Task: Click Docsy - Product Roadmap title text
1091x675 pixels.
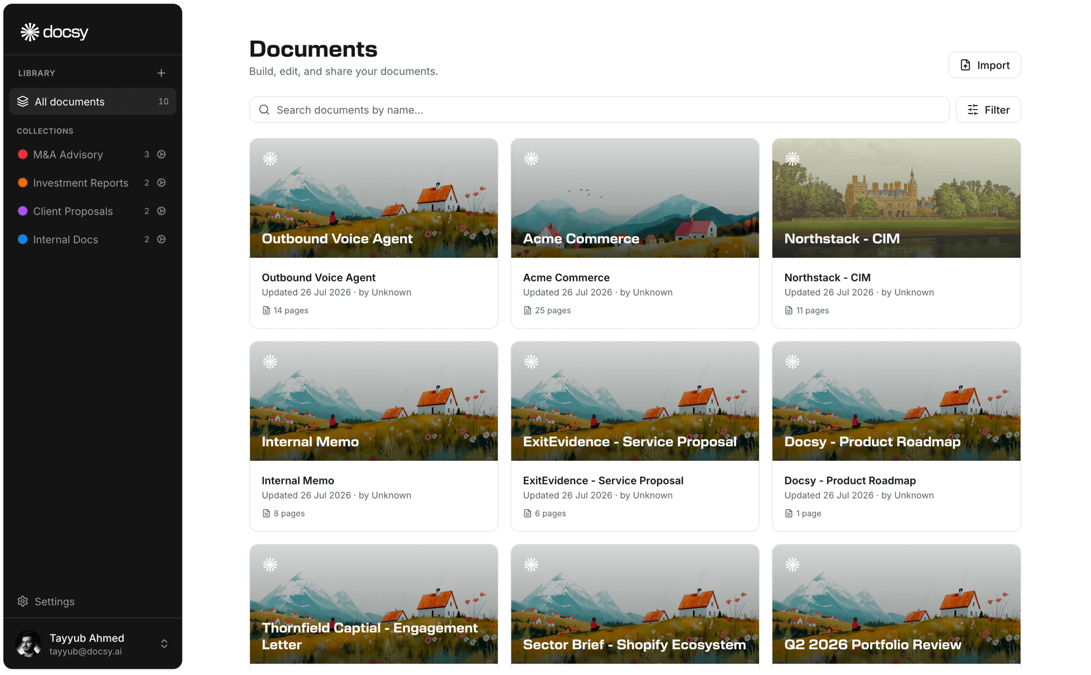Action: point(850,480)
